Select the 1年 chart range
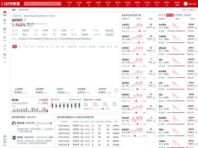The image size is (198, 148). click(47, 47)
